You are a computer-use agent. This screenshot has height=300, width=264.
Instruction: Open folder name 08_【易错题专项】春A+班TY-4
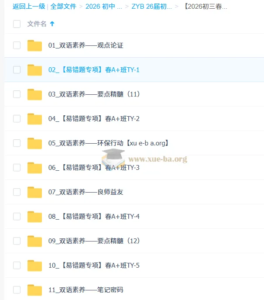coord(94,217)
